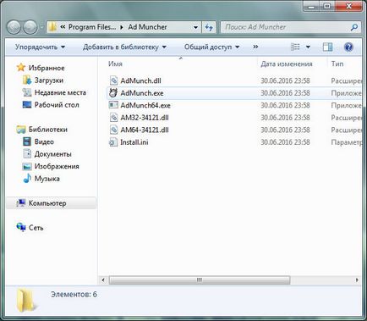Screen dimensions: 367x321
Task: Click the Ad Muncher breadcrumb
Action: tap(147, 27)
